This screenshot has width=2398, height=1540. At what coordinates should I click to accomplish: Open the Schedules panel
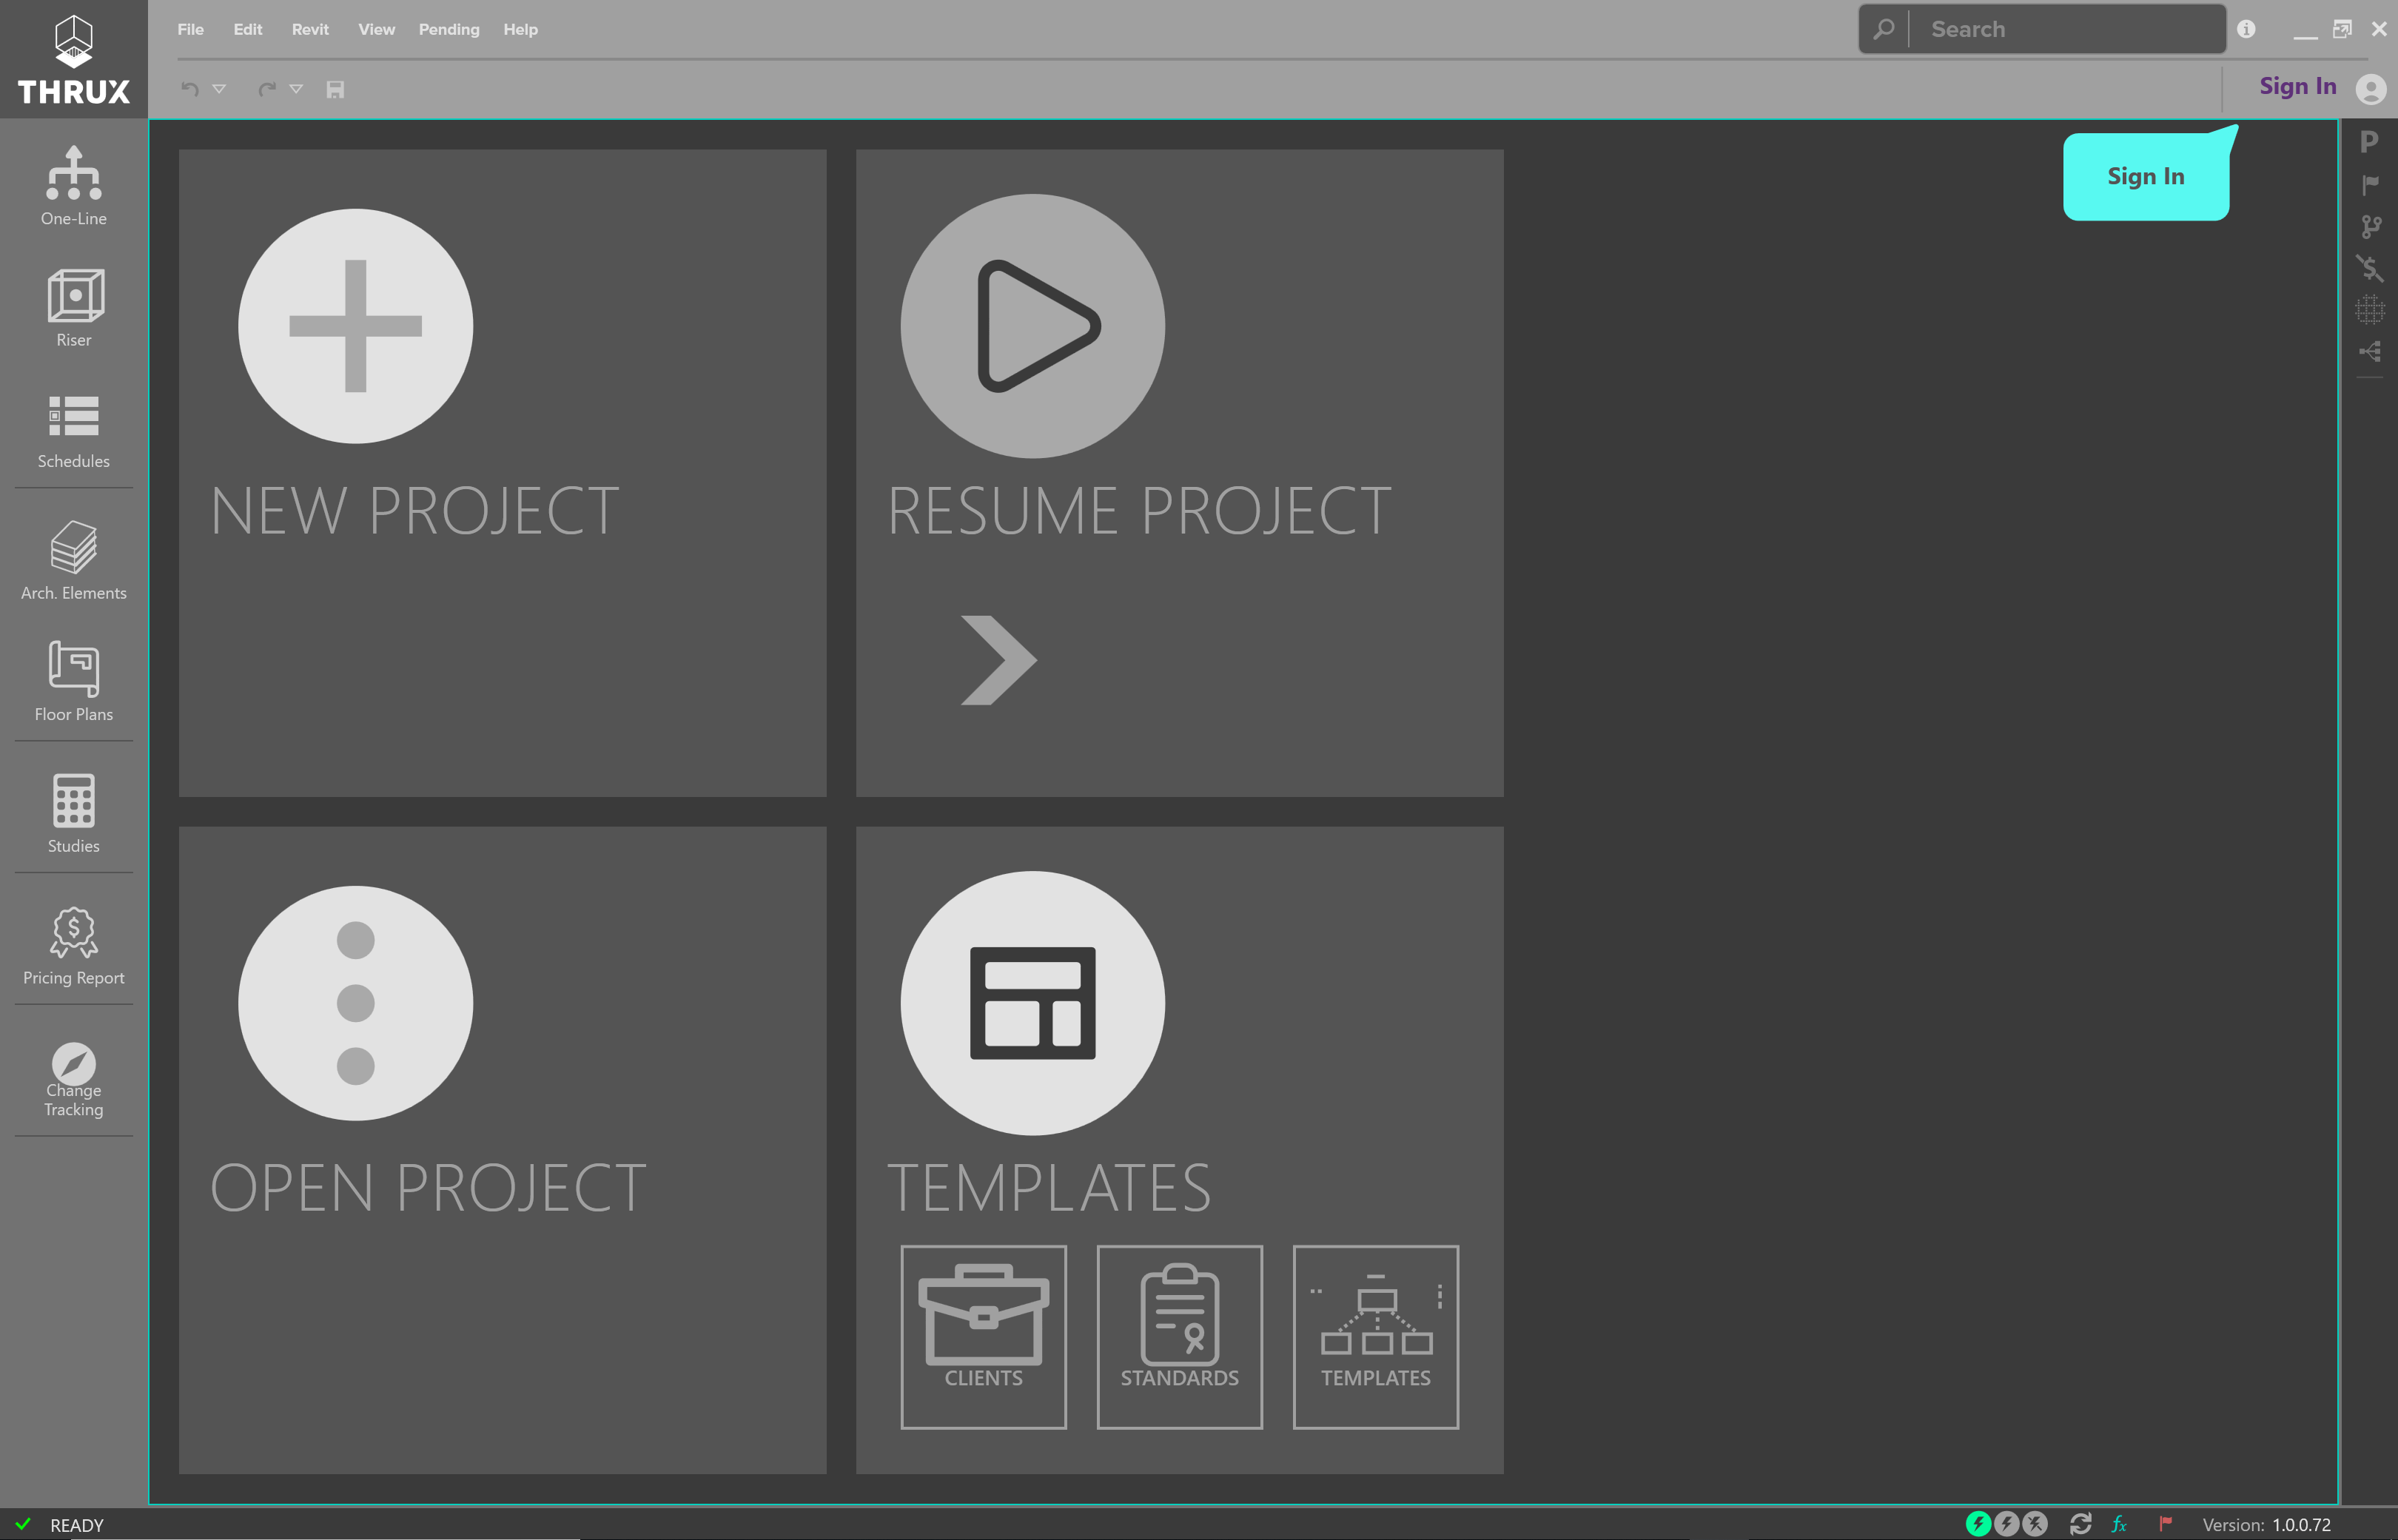(74, 431)
